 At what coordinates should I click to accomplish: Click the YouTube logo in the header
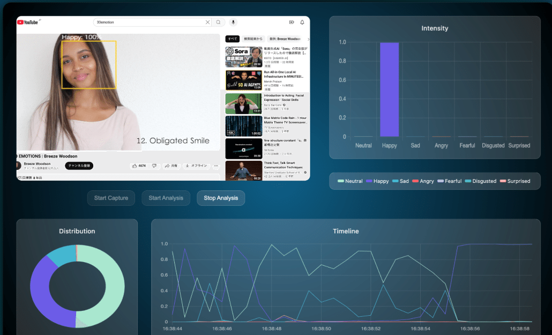pyautogui.click(x=29, y=22)
